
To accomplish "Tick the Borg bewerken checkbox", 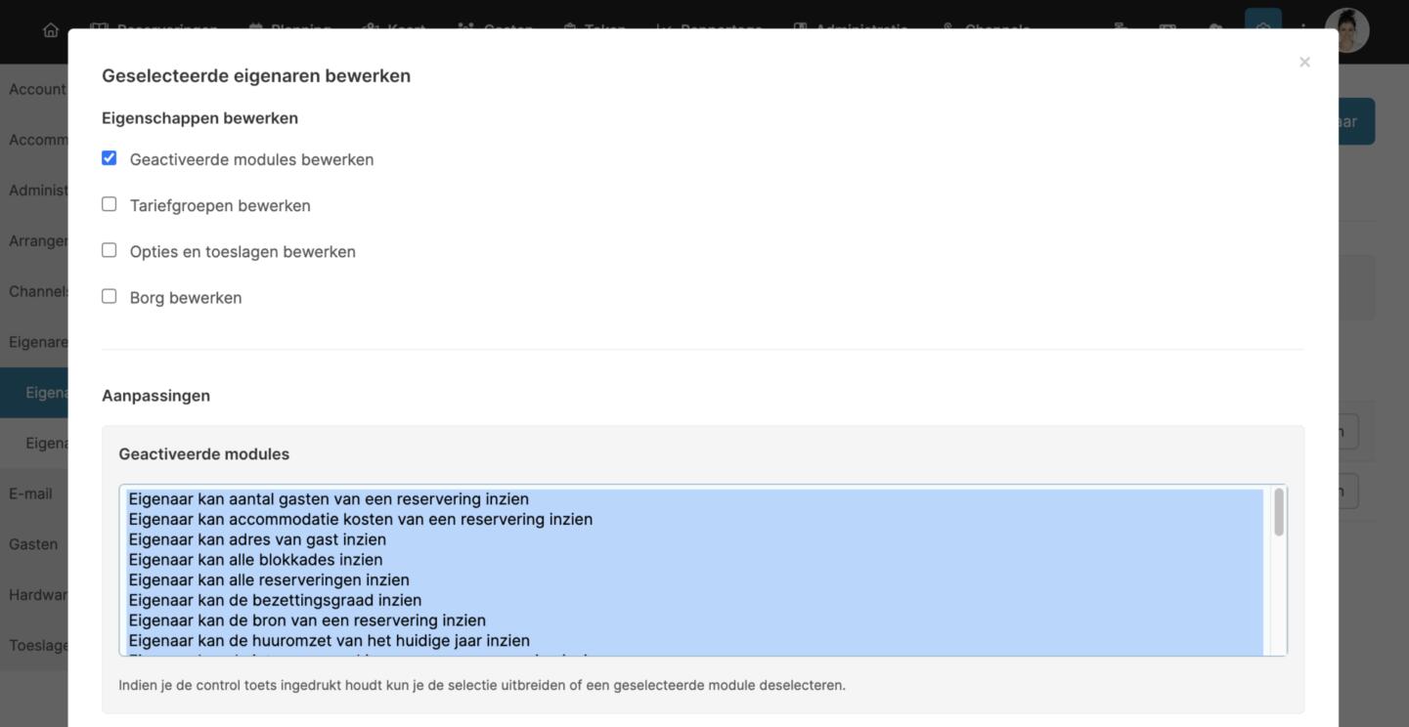I will click(110, 296).
